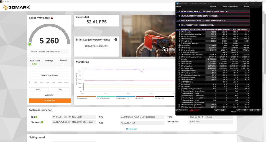This screenshot has height=142, width=266.
Task: Reset HWiNFO min/max values with clock icon
Action: pos(239,110)
